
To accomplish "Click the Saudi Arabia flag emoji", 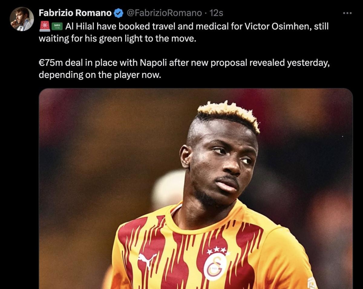I will click(x=57, y=27).
